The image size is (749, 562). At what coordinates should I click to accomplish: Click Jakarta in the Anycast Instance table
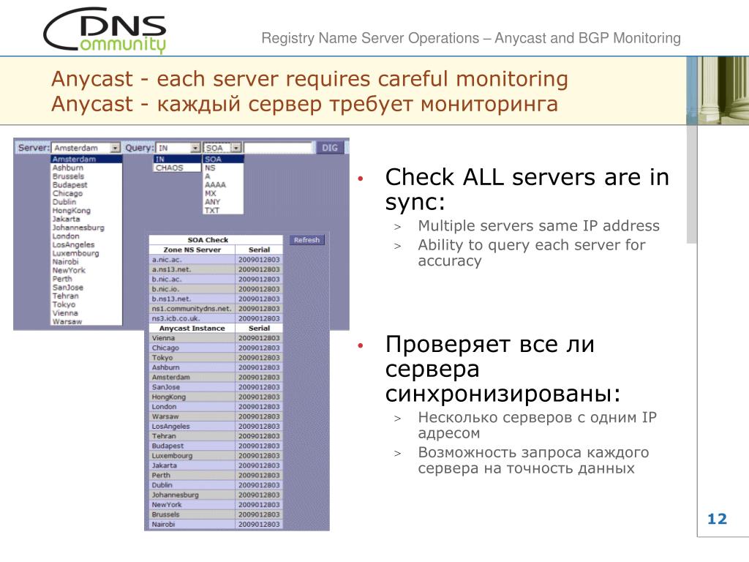pyautogui.click(x=192, y=465)
